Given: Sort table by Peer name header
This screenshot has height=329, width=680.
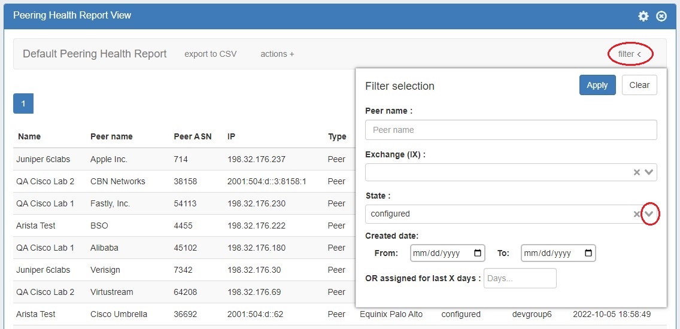Looking at the screenshot, I should click(111, 136).
